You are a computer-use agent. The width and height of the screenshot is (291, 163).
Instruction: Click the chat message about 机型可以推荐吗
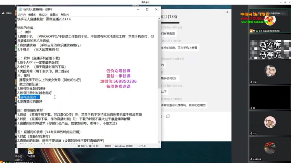click(x=184, y=105)
